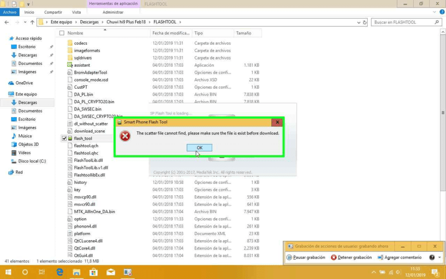Open Microsoft Store from taskbar

point(93,272)
